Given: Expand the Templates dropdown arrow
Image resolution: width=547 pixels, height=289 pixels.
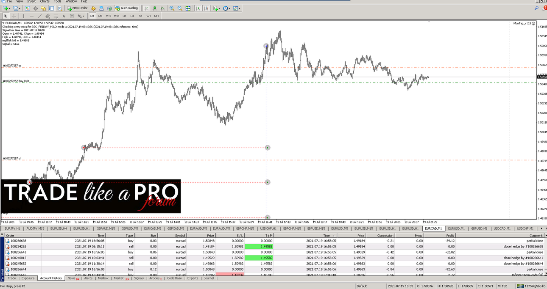Looking at the screenshot, I should 240,8.
